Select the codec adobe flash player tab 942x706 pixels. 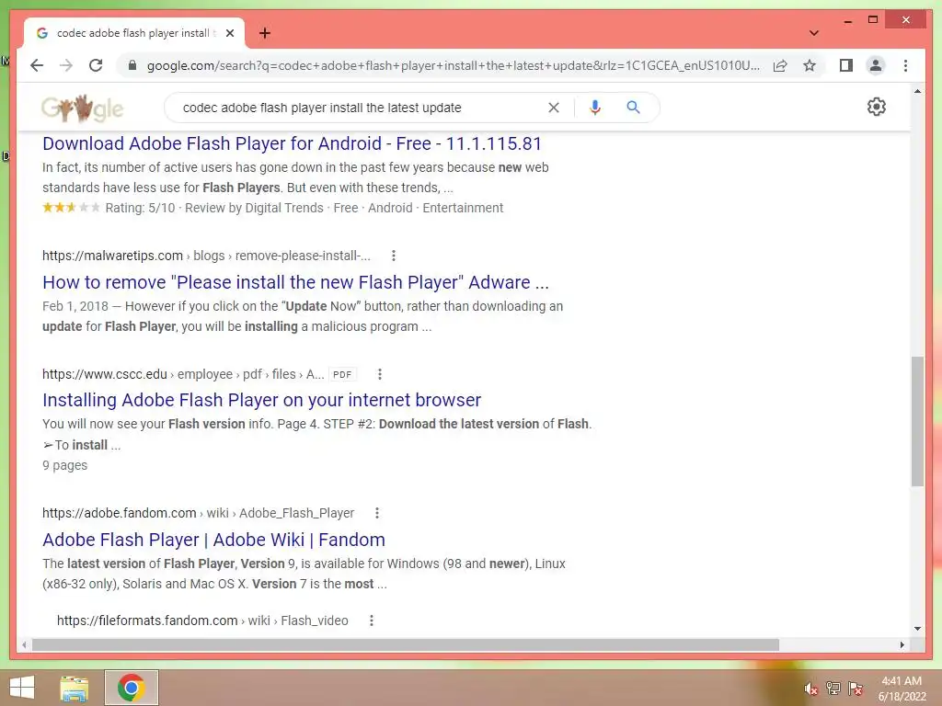[134, 33]
